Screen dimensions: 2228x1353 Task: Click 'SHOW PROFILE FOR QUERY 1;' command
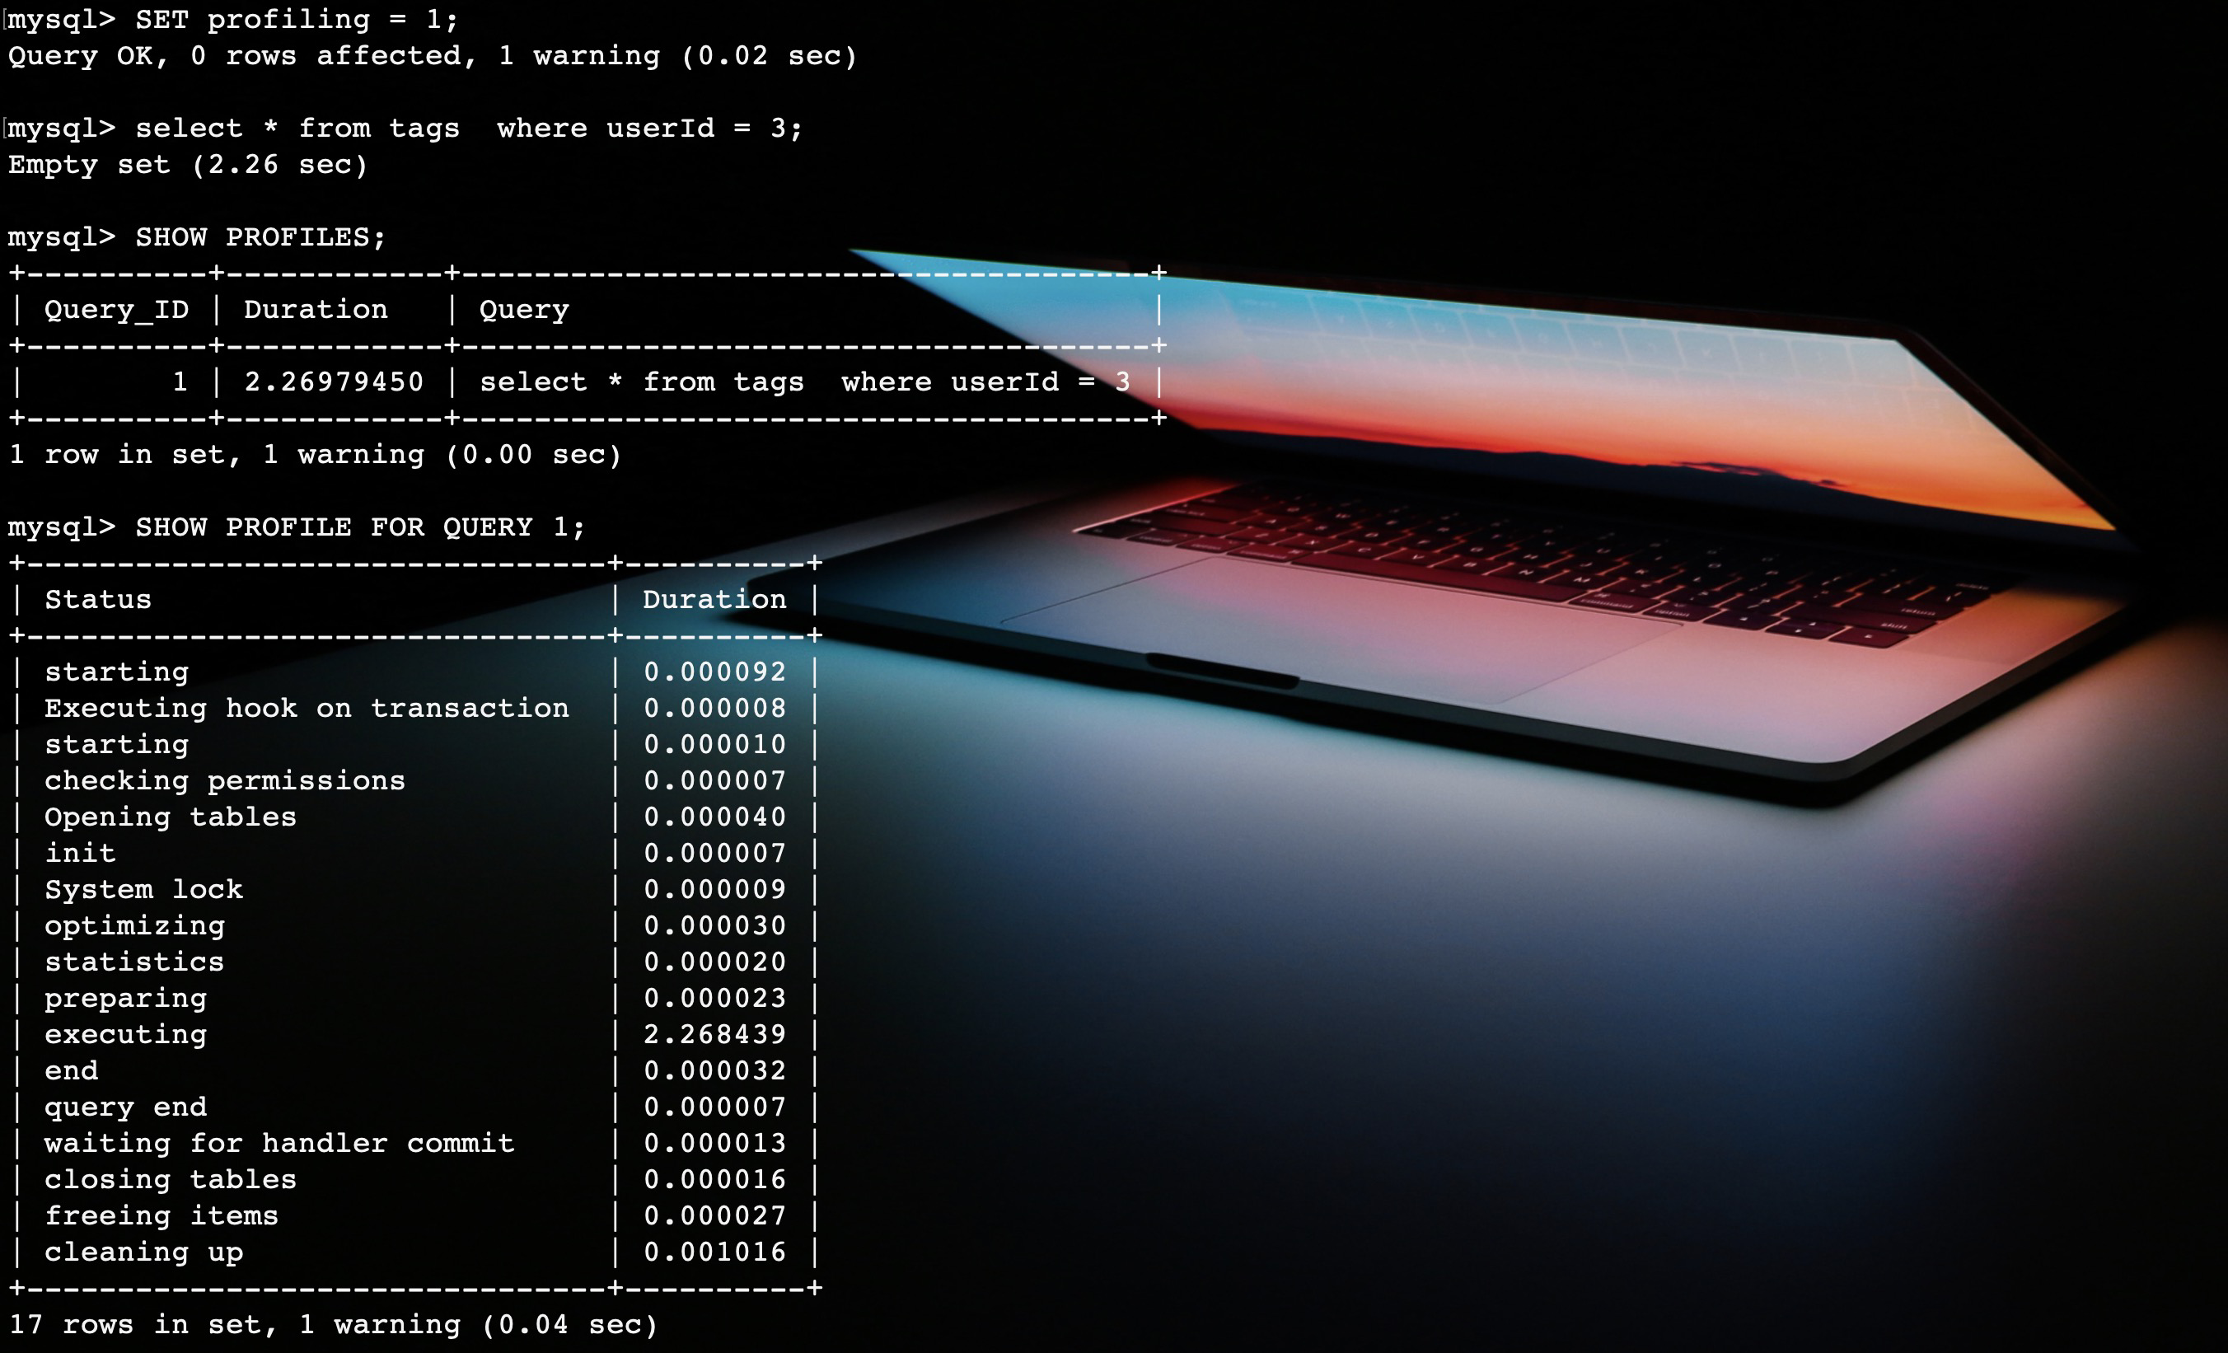pyautogui.click(x=360, y=527)
